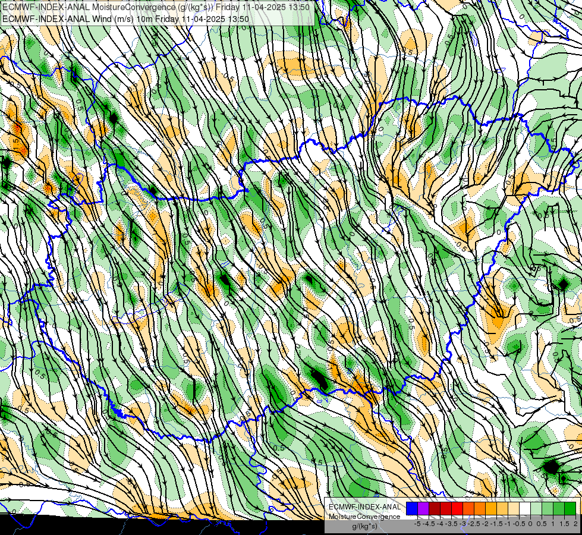Click the legend scale value -1

click(508, 524)
